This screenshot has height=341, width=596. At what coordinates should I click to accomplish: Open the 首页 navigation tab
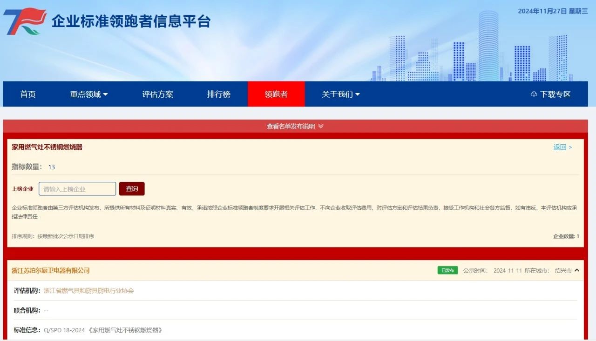(x=28, y=94)
